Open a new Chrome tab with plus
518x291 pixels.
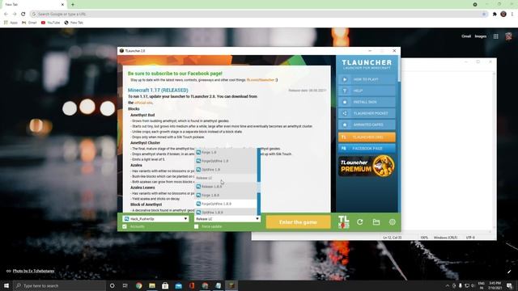click(x=73, y=5)
